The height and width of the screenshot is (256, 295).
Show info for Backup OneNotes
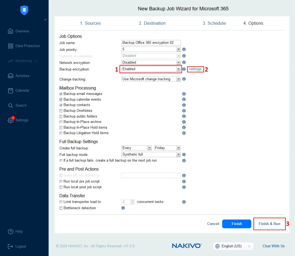point(184,111)
